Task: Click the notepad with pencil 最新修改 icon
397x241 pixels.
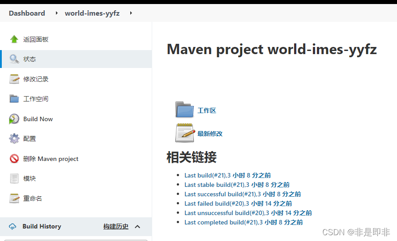Action: pyautogui.click(x=185, y=133)
